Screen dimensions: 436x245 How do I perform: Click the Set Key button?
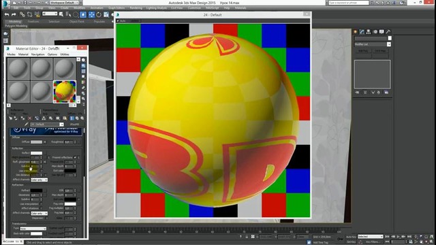click(351, 242)
